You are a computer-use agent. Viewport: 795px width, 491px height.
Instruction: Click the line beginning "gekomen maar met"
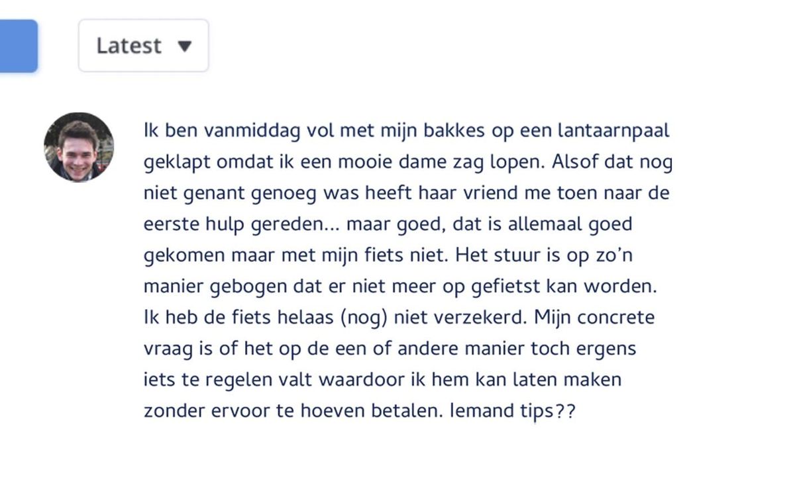390,255
